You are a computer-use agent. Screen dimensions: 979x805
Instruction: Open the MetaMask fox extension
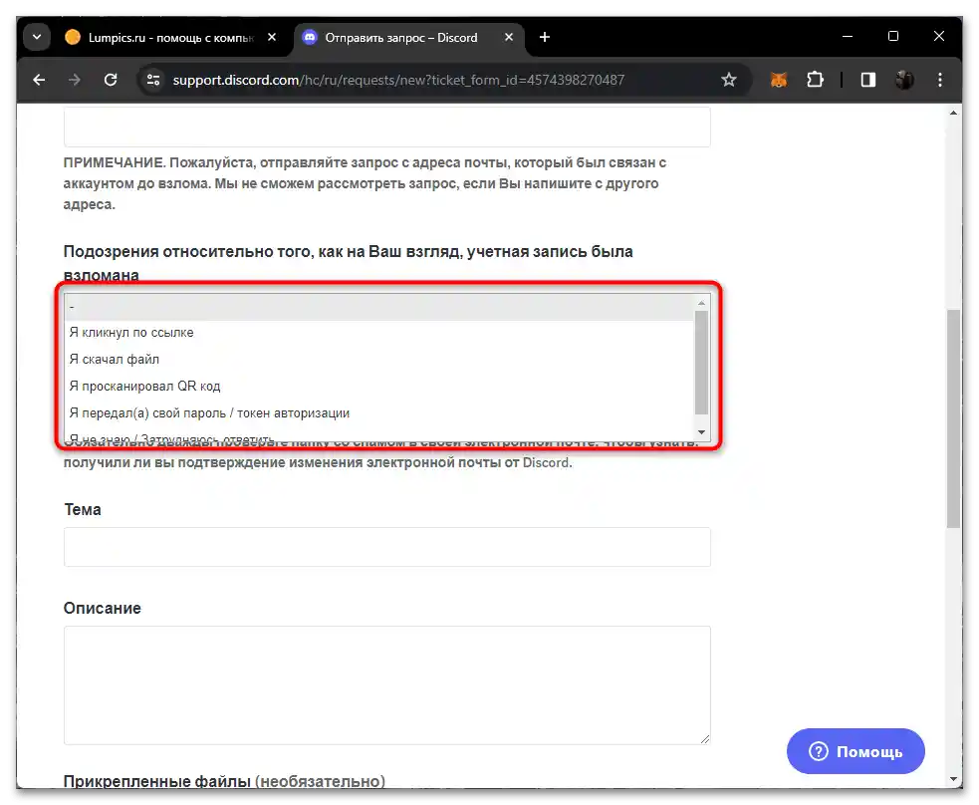point(779,80)
